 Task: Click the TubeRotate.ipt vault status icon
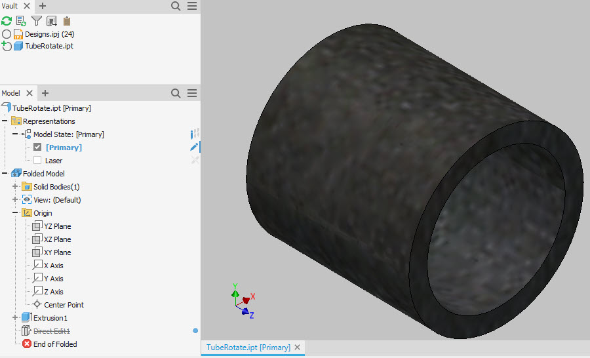click(x=7, y=46)
